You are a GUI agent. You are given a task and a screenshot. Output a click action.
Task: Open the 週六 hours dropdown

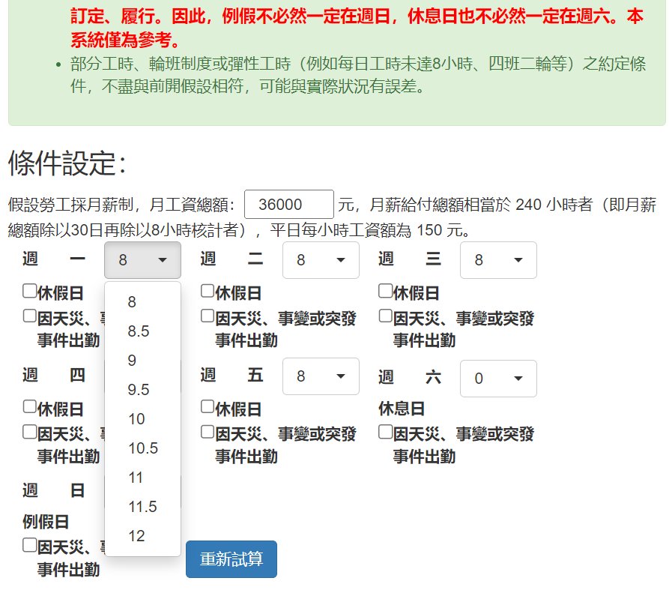pos(498,379)
